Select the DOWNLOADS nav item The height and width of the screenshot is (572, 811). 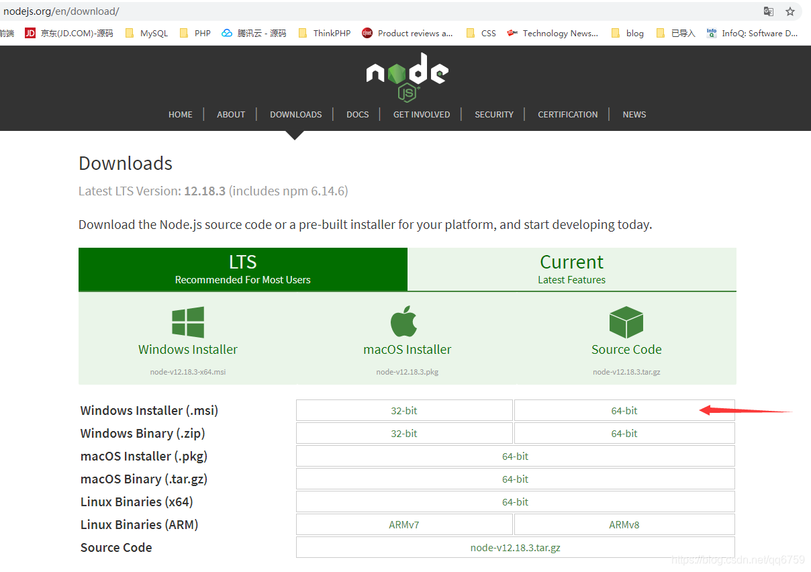click(296, 114)
